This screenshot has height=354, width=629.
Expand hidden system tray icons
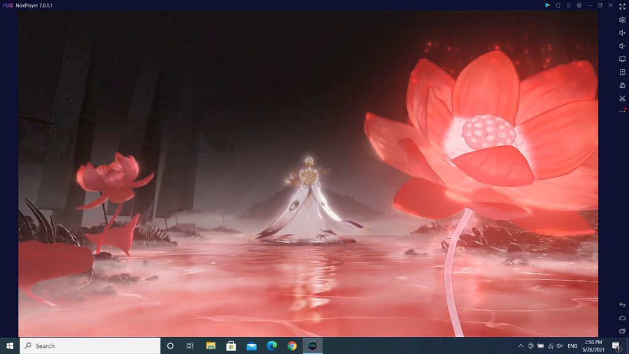pyautogui.click(x=521, y=345)
